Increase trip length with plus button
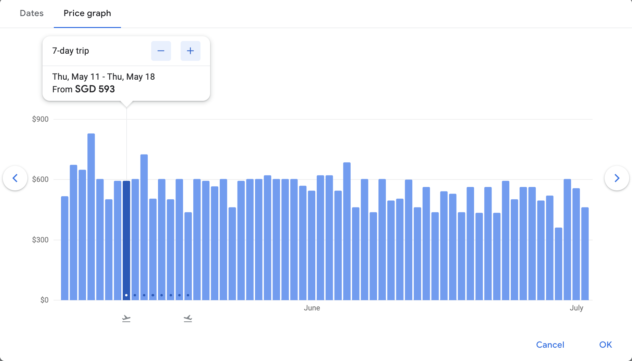This screenshot has height=361, width=632. [190, 51]
